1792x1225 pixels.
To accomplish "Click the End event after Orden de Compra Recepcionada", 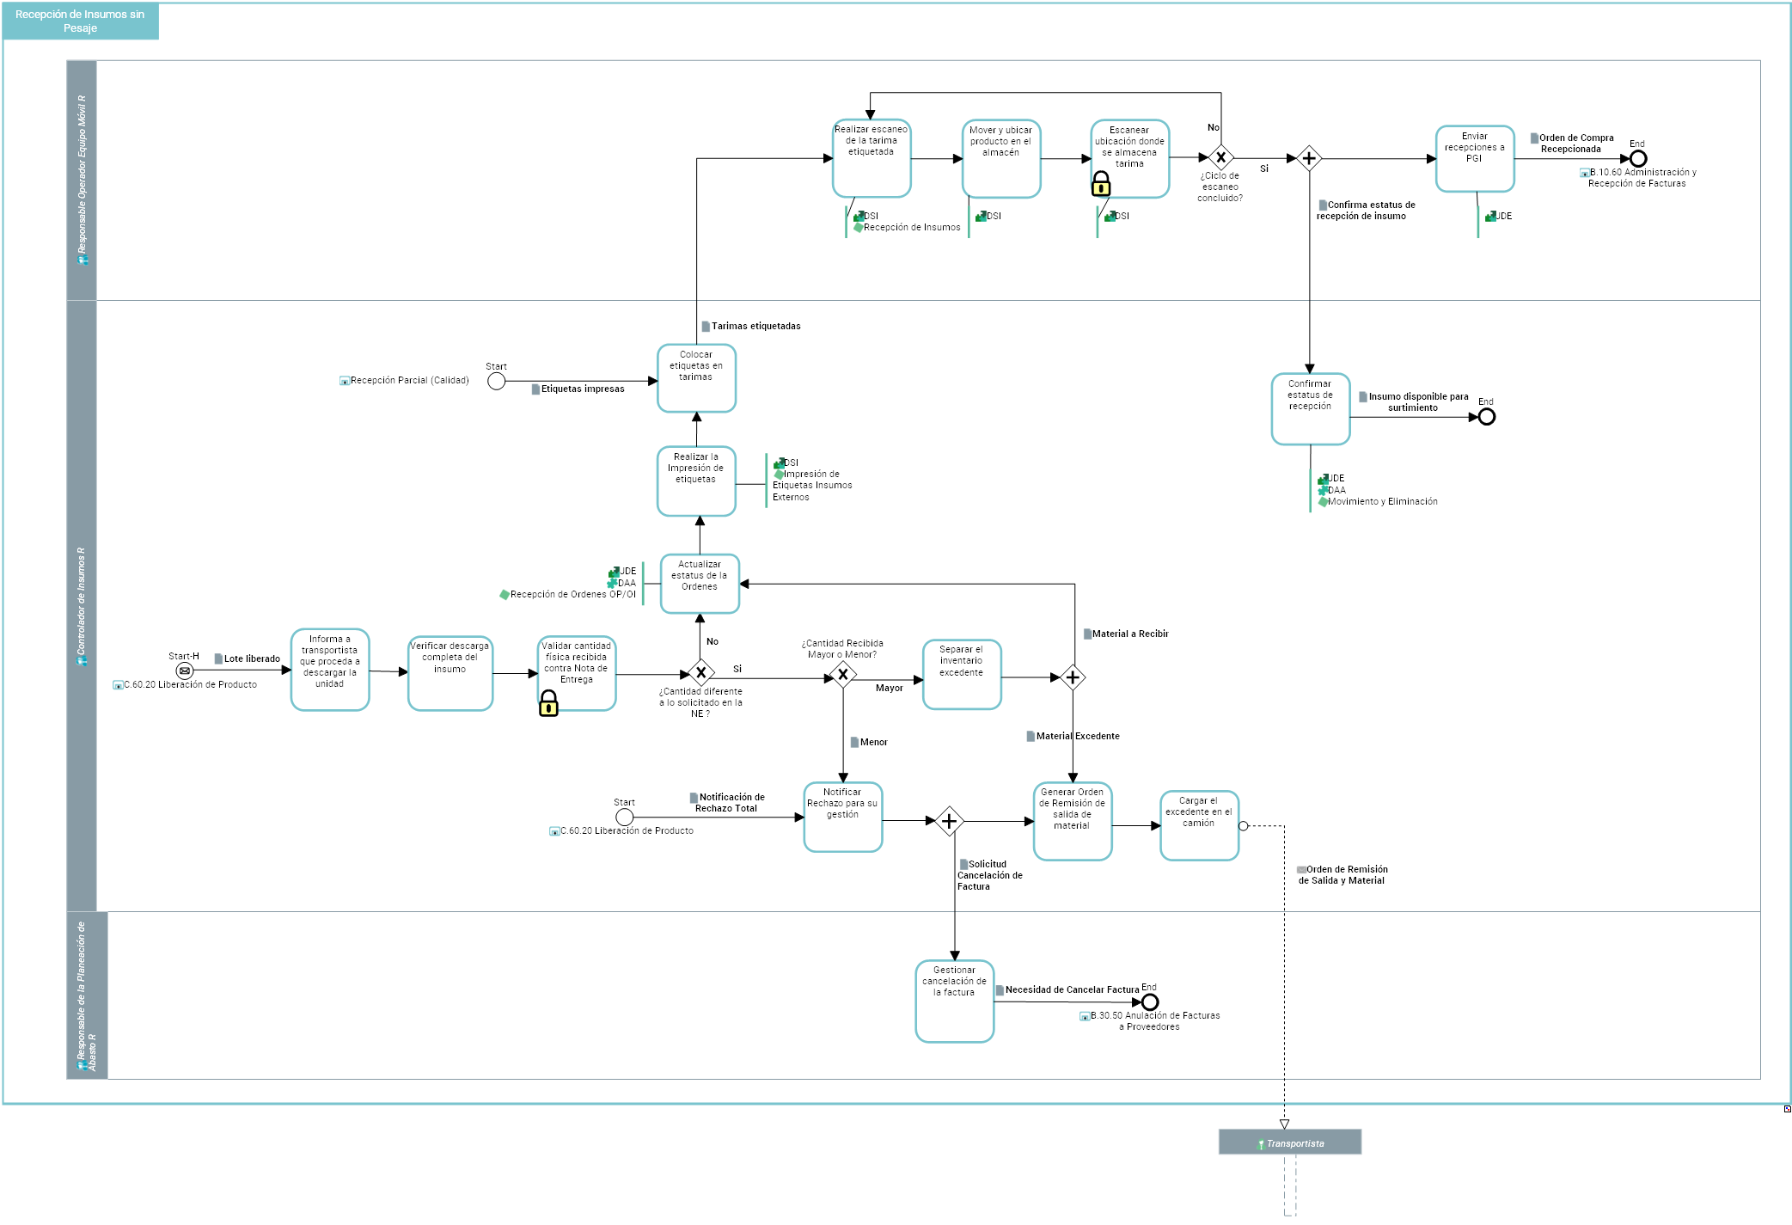I will tap(1638, 159).
